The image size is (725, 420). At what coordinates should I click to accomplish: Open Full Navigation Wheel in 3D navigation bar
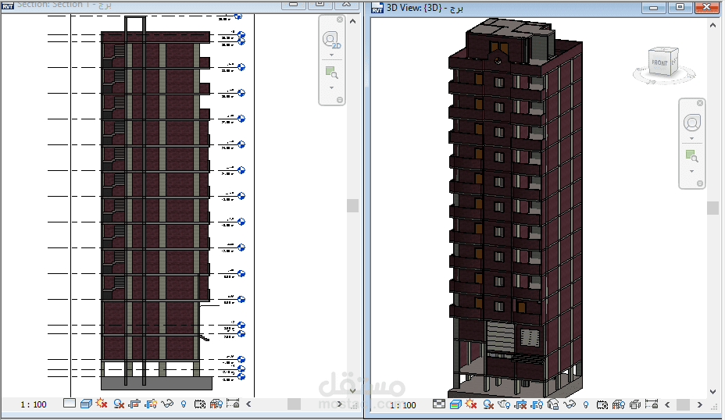pos(692,123)
